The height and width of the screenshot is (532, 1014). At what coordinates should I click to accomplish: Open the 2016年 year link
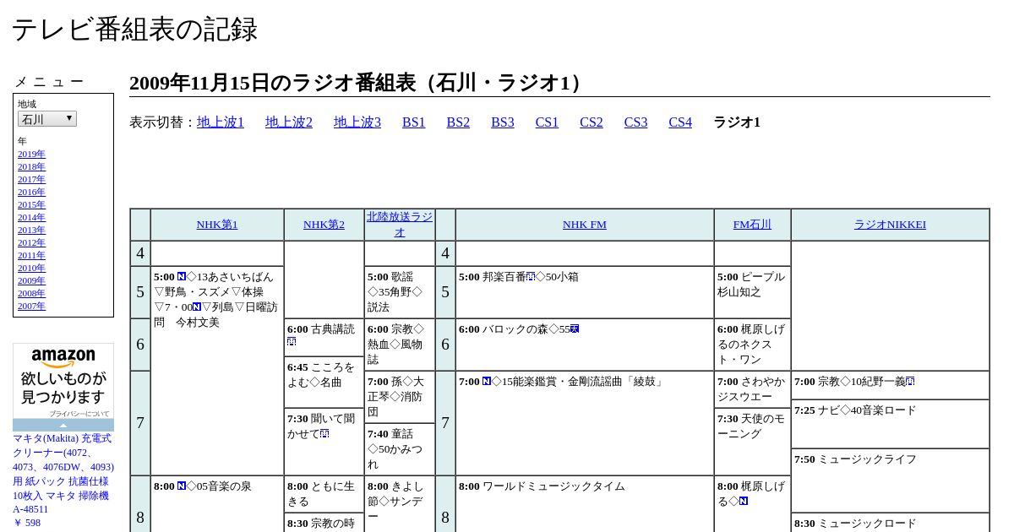(x=31, y=192)
